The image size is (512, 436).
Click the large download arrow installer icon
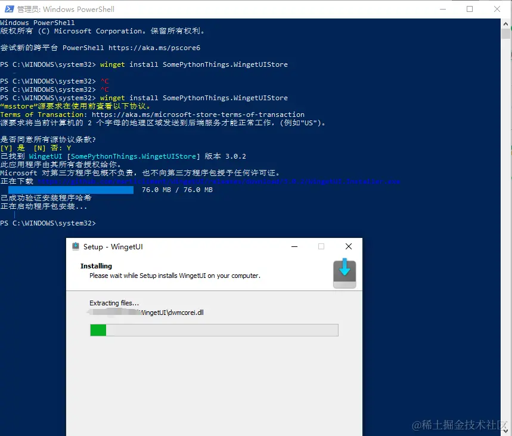(x=345, y=273)
